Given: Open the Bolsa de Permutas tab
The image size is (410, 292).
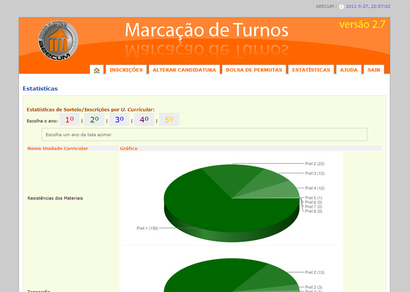Looking at the screenshot, I should click(x=254, y=70).
